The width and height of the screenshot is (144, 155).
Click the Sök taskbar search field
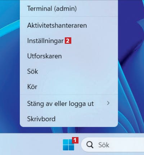[x=113, y=145]
